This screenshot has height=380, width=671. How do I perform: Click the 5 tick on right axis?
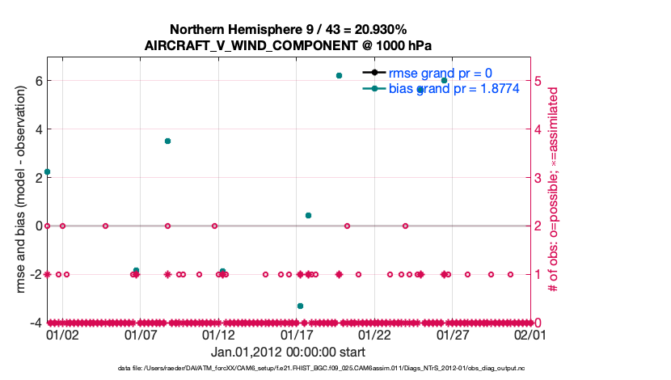click(539, 81)
